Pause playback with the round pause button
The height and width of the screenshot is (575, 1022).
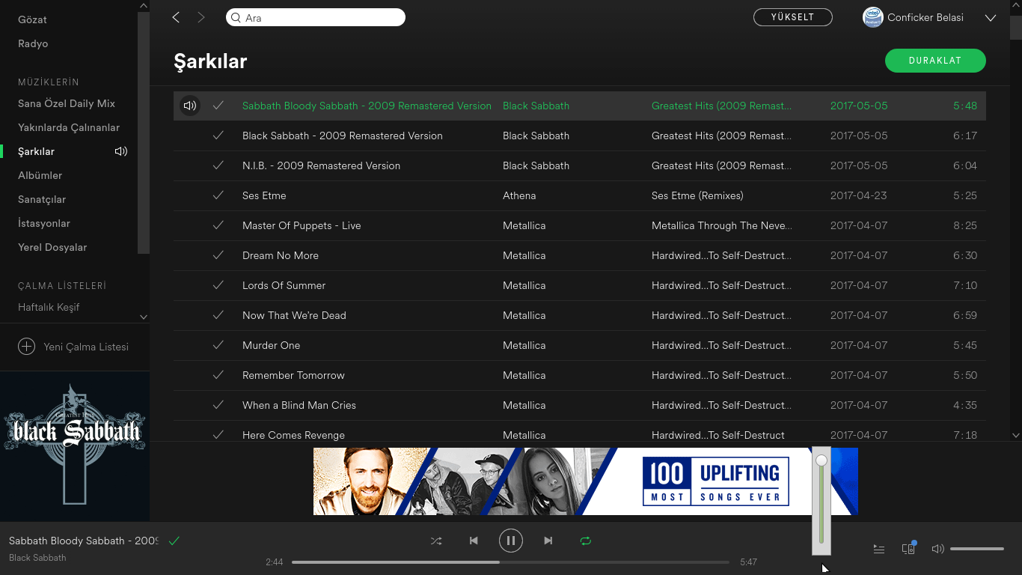pyautogui.click(x=511, y=541)
